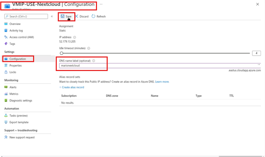Screen dimensions: 265x157
Task: Click the Idle timeout slider handle
Action: pyautogui.click(x=62, y=53)
